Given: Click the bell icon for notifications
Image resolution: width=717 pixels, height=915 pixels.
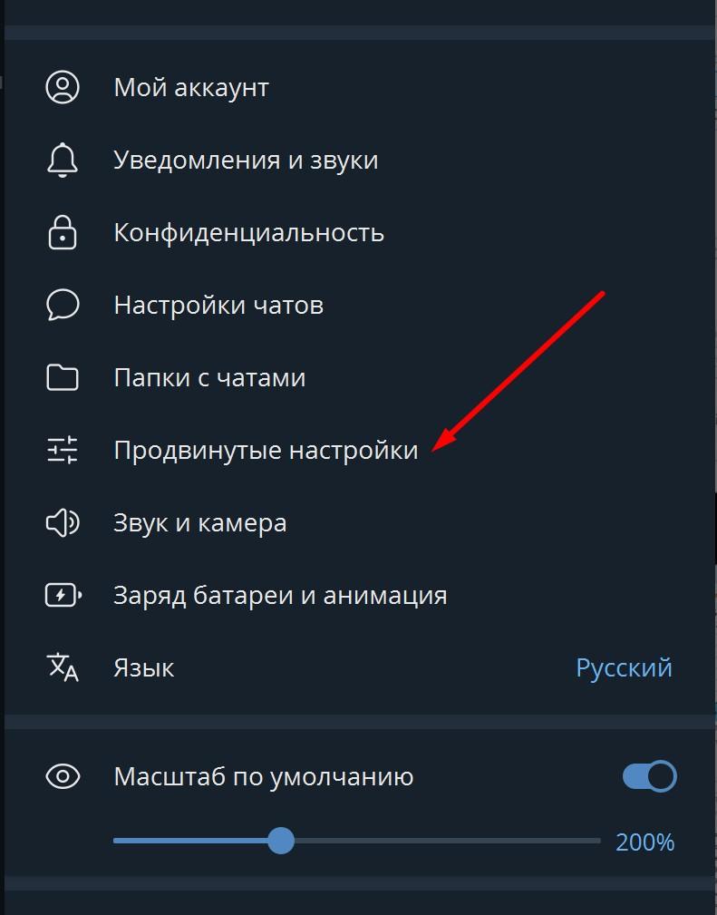Looking at the screenshot, I should 63,160.
